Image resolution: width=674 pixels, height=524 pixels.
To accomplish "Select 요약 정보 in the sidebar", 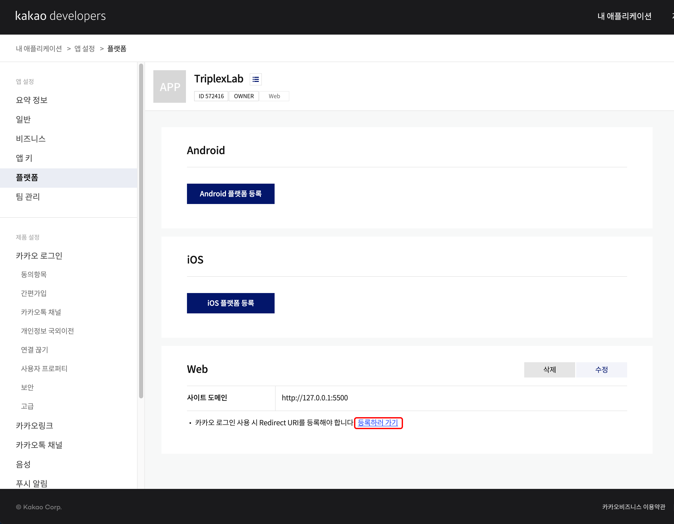I will 32,100.
